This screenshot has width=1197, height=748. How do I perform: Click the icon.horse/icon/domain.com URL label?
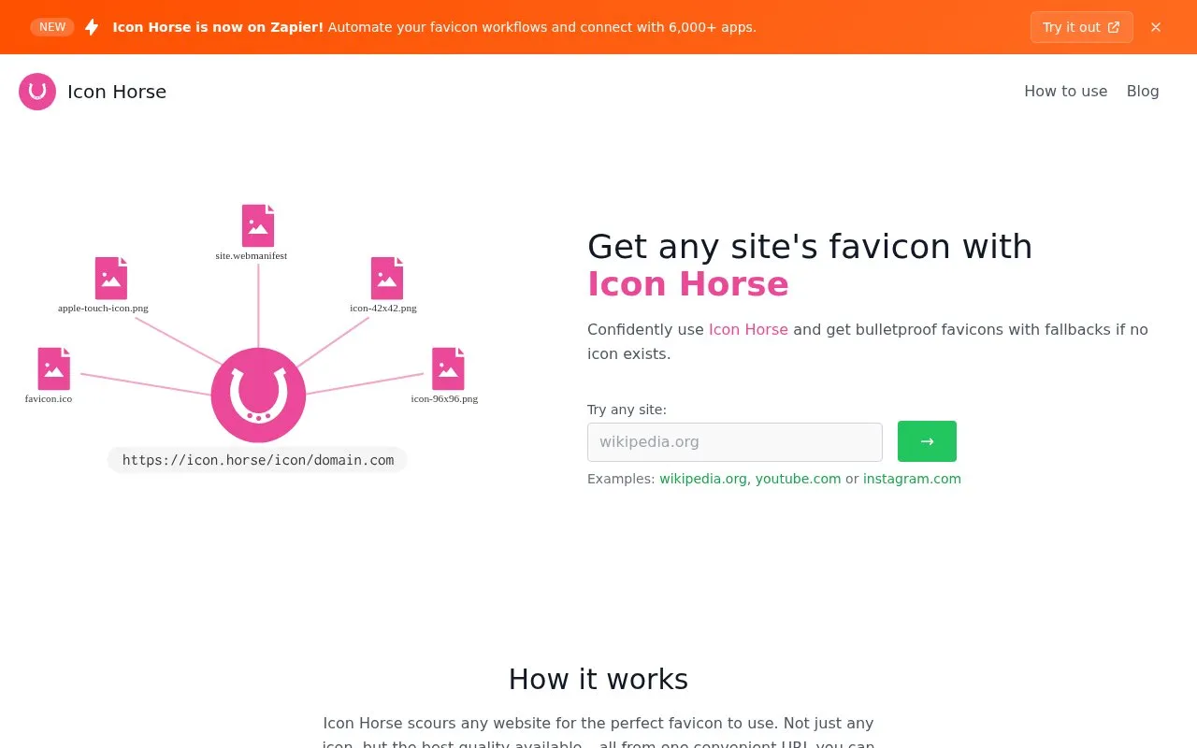(x=258, y=460)
